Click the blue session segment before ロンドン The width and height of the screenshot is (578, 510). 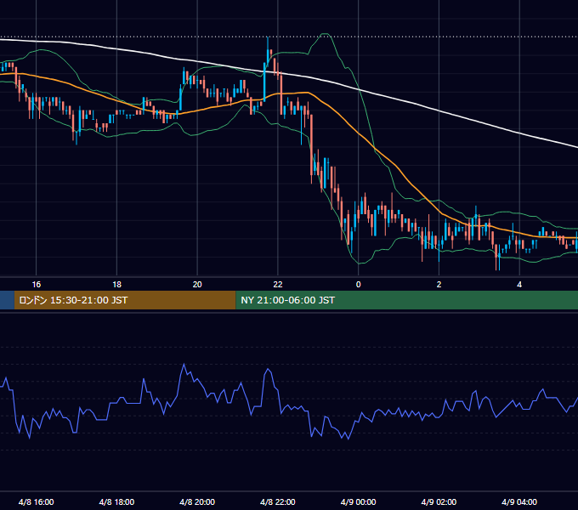point(7,300)
